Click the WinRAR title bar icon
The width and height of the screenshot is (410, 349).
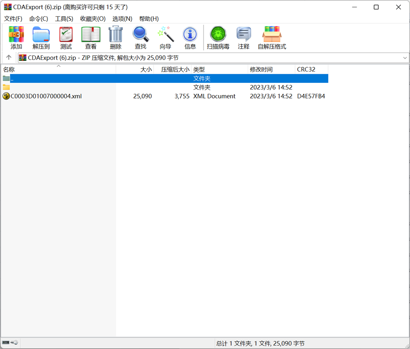tap(7, 7)
